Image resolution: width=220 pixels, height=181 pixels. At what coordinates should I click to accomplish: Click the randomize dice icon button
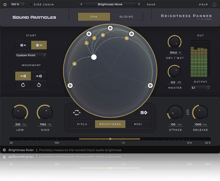tap(143, 113)
